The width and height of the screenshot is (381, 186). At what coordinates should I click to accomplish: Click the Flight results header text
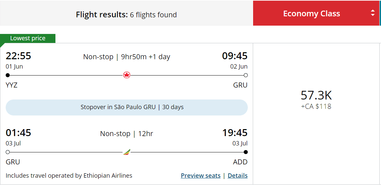[x=126, y=15]
